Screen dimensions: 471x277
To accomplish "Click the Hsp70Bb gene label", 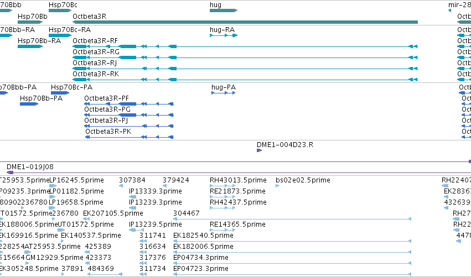I will coord(33,16).
